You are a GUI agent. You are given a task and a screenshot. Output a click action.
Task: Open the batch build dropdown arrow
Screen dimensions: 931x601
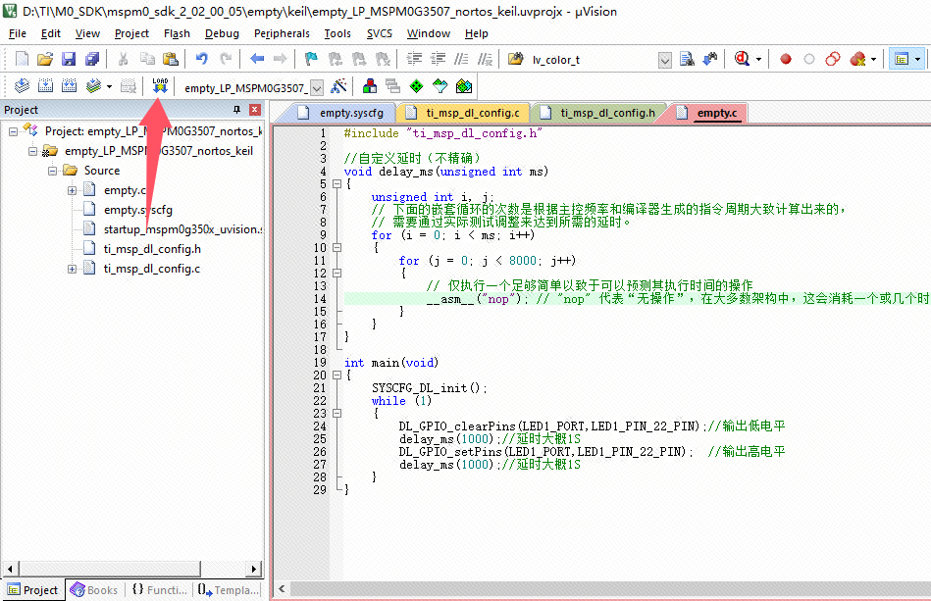(109, 86)
